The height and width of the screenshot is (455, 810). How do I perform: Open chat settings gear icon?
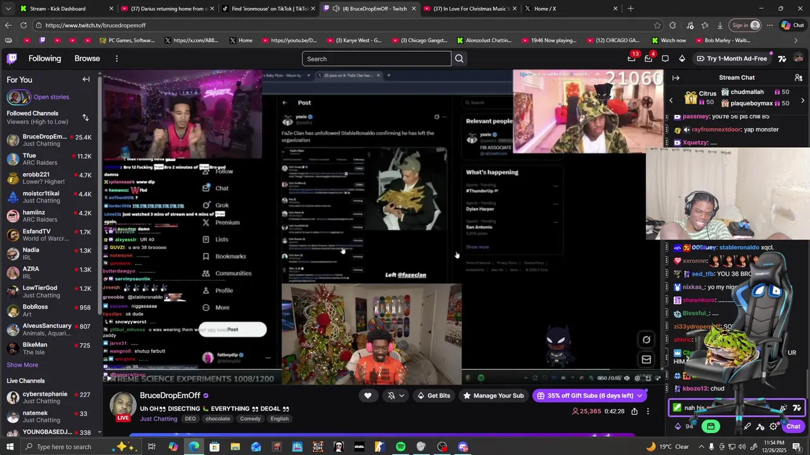[x=773, y=427]
